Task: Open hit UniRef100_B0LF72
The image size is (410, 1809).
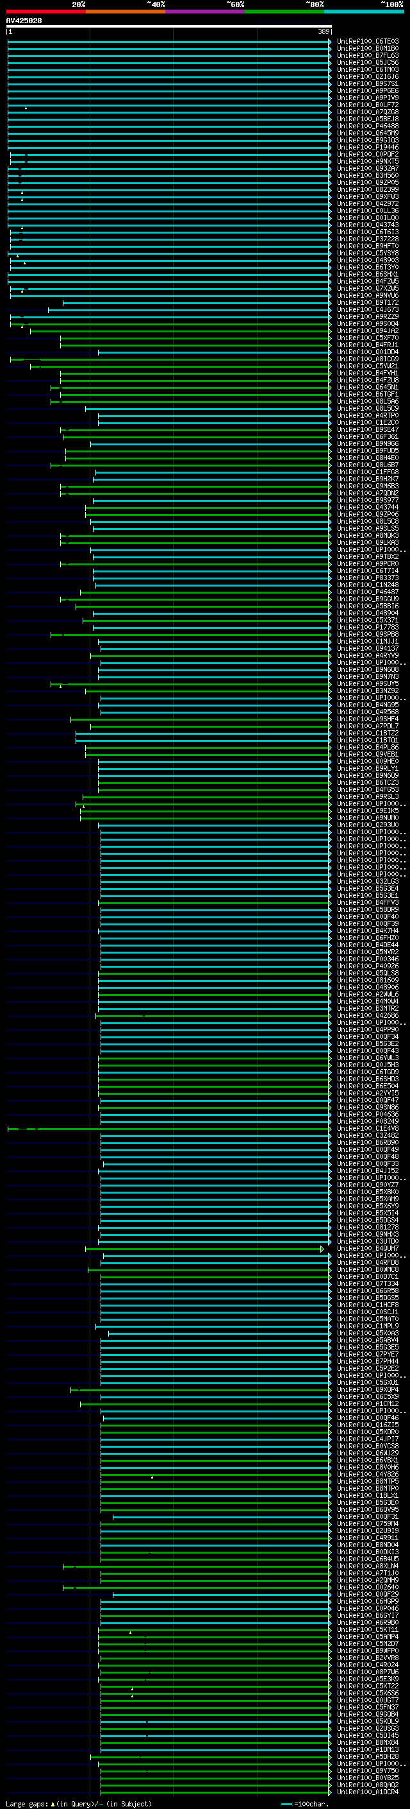Action: pos(368,105)
